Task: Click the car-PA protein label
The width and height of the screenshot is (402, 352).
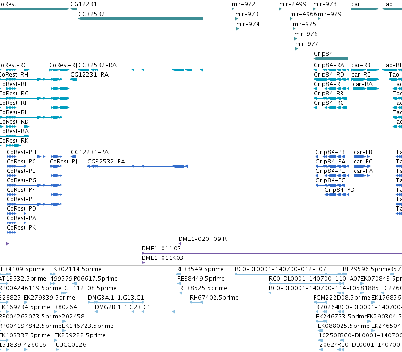Action: click(x=364, y=171)
